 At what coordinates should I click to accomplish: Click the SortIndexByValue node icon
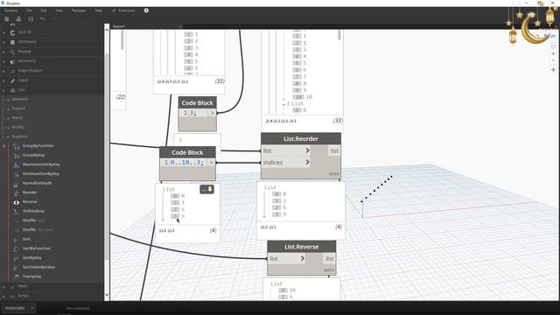17,267
